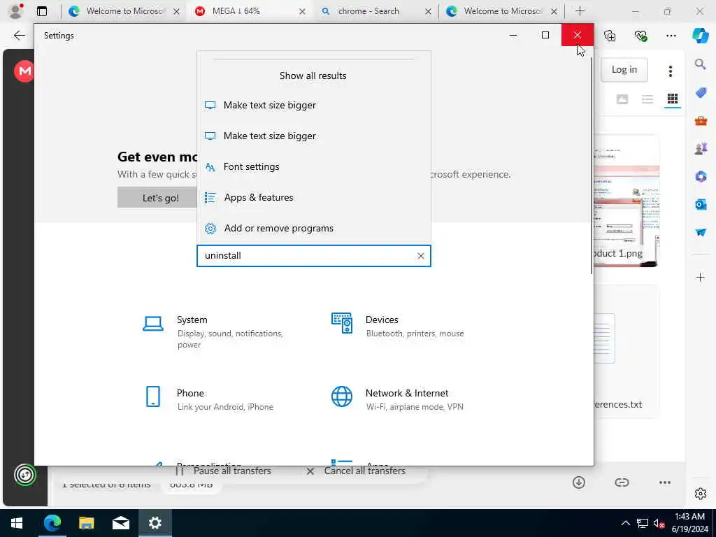Viewport: 716px width, 537px height.
Task: Switch to first Welcome to Microsoft tab
Action: pos(124,11)
